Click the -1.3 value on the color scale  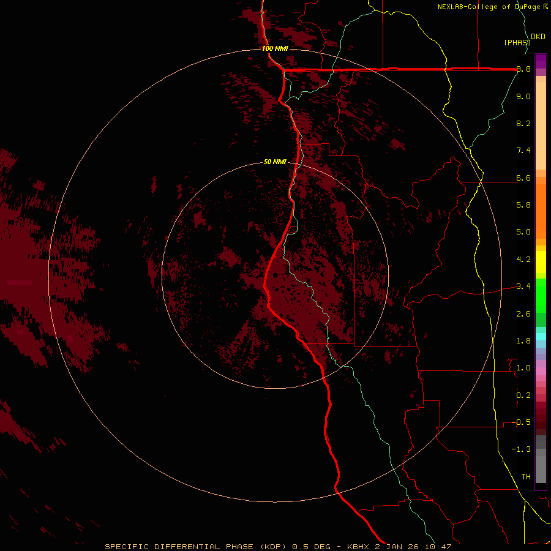pyautogui.click(x=521, y=449)
